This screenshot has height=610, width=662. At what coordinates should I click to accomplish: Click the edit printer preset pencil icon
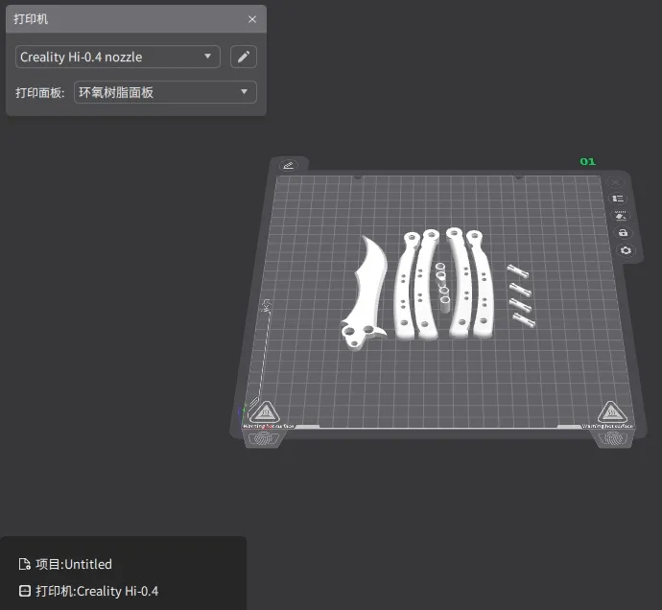tap(244, 57)
